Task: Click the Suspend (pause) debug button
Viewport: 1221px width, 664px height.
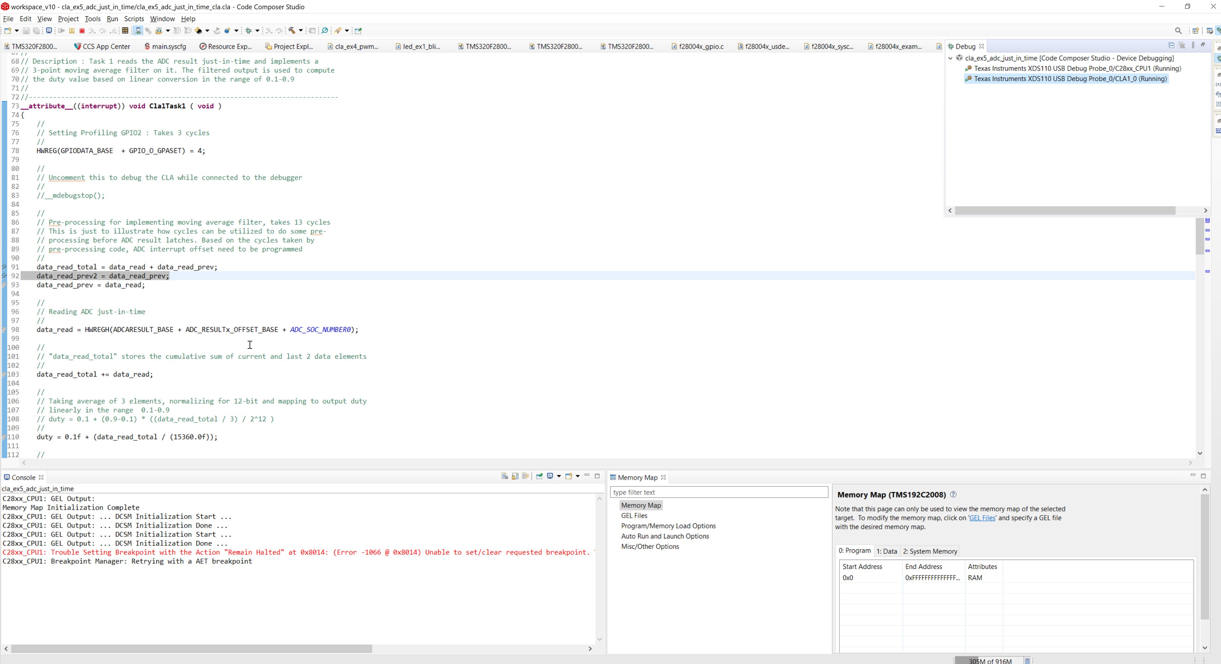Action: pyautogui.click(x=72, y=31)
